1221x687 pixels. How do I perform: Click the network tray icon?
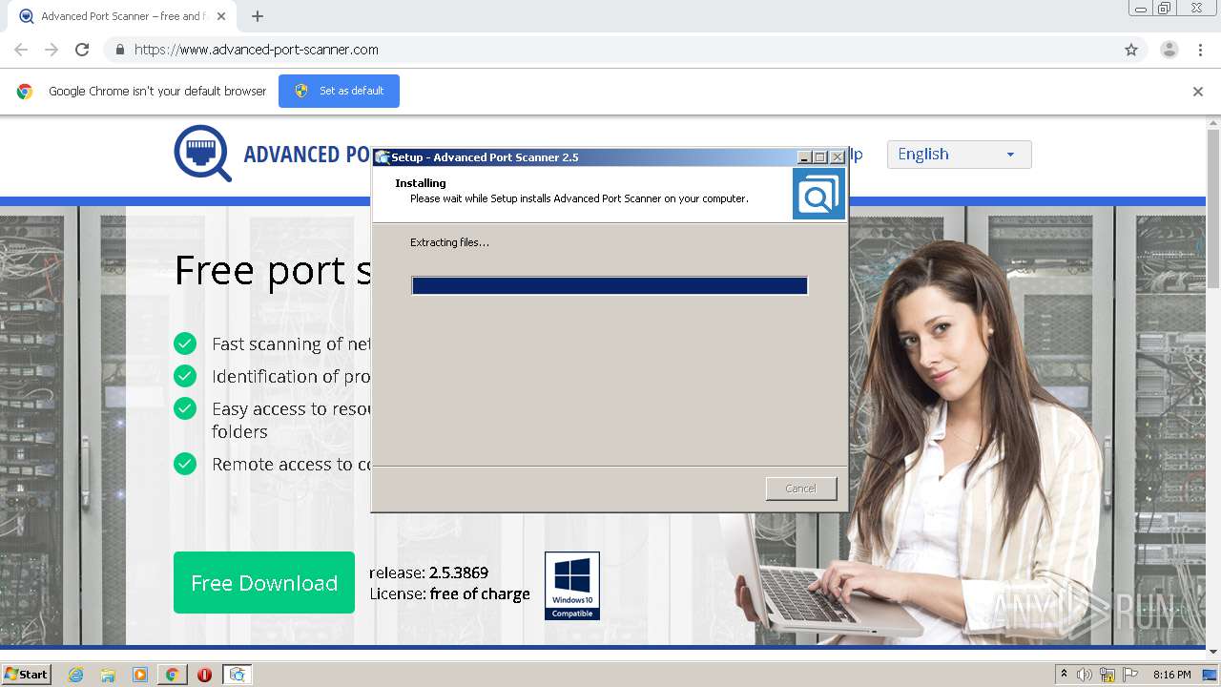pyautogui.click(x=1107, y=675)
